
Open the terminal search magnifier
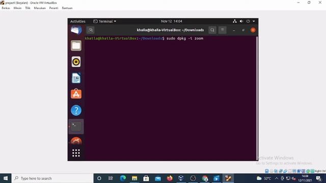point(212,30)
